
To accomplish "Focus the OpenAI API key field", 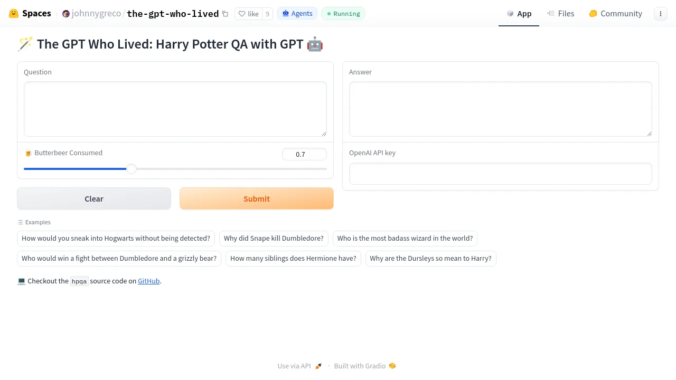I will coord(501,174).
